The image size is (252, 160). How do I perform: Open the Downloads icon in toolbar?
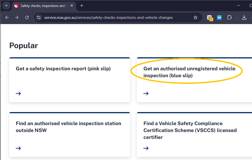pyautogui.click(x=244, y=17)
